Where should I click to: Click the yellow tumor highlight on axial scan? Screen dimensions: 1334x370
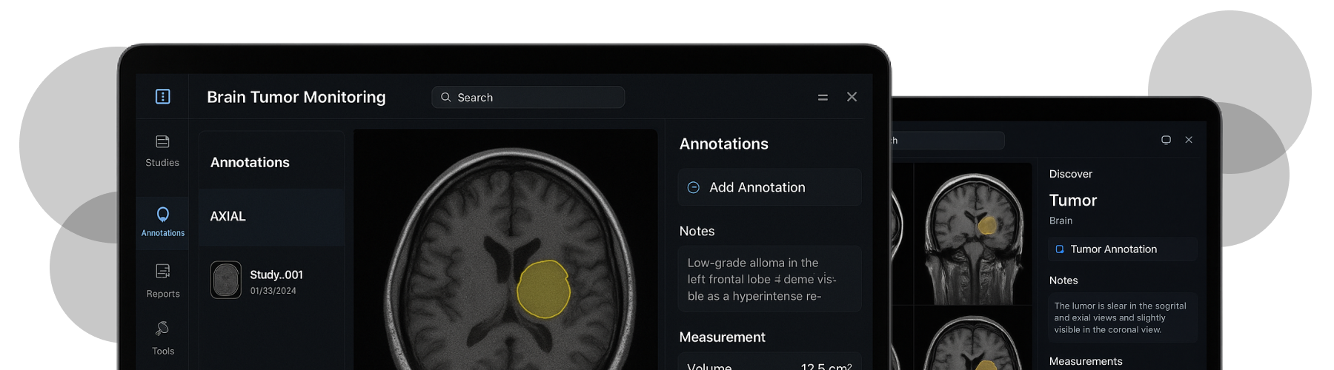point(543,289)
